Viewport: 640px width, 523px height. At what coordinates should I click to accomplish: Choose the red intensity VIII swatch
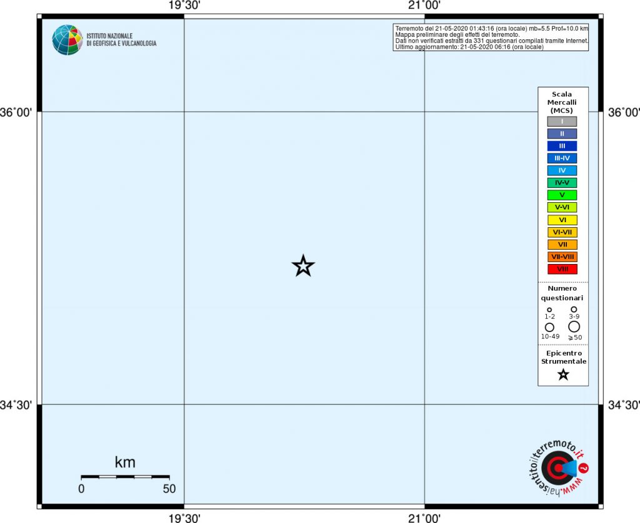click(562, 269)
